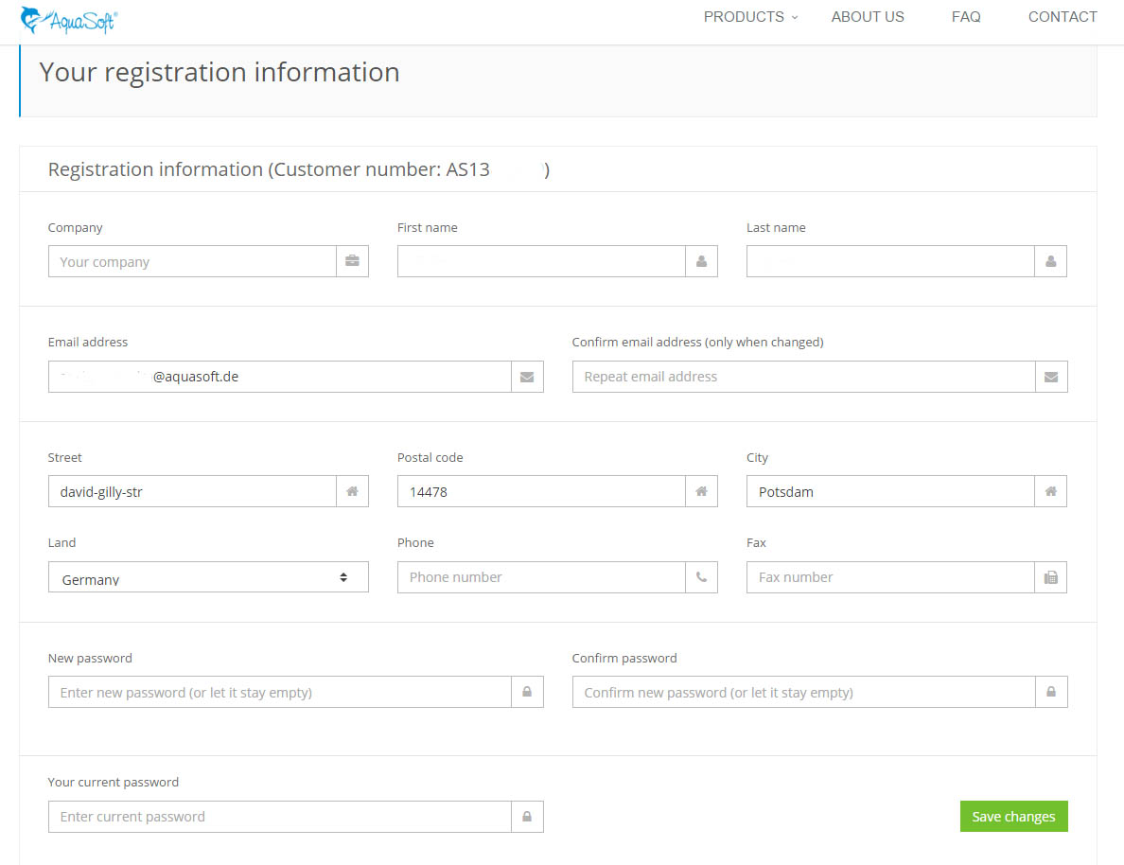Click envelope icon beside Repeat email address field
The height and width of the screenshot is (865, 1124).
coord(1051,377)
